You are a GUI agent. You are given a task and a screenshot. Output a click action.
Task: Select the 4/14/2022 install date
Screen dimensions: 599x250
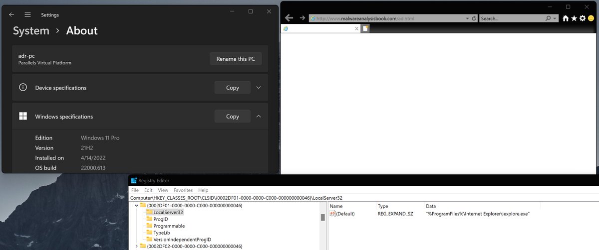click(92, 158)
